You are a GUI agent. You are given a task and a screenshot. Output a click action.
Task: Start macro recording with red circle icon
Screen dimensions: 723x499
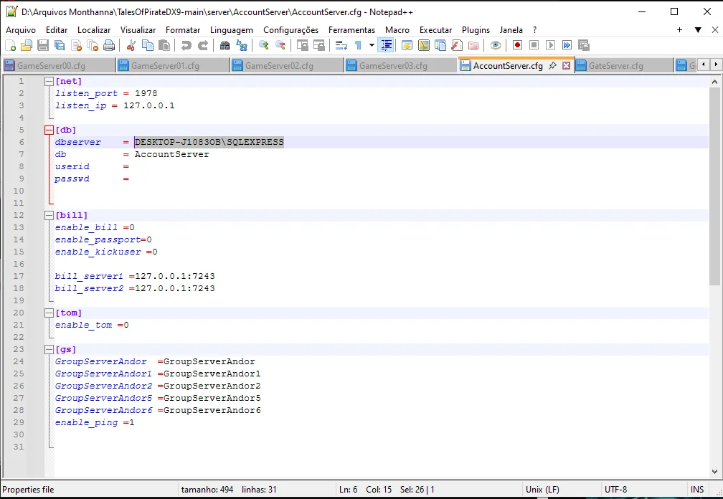click(517, 45)
